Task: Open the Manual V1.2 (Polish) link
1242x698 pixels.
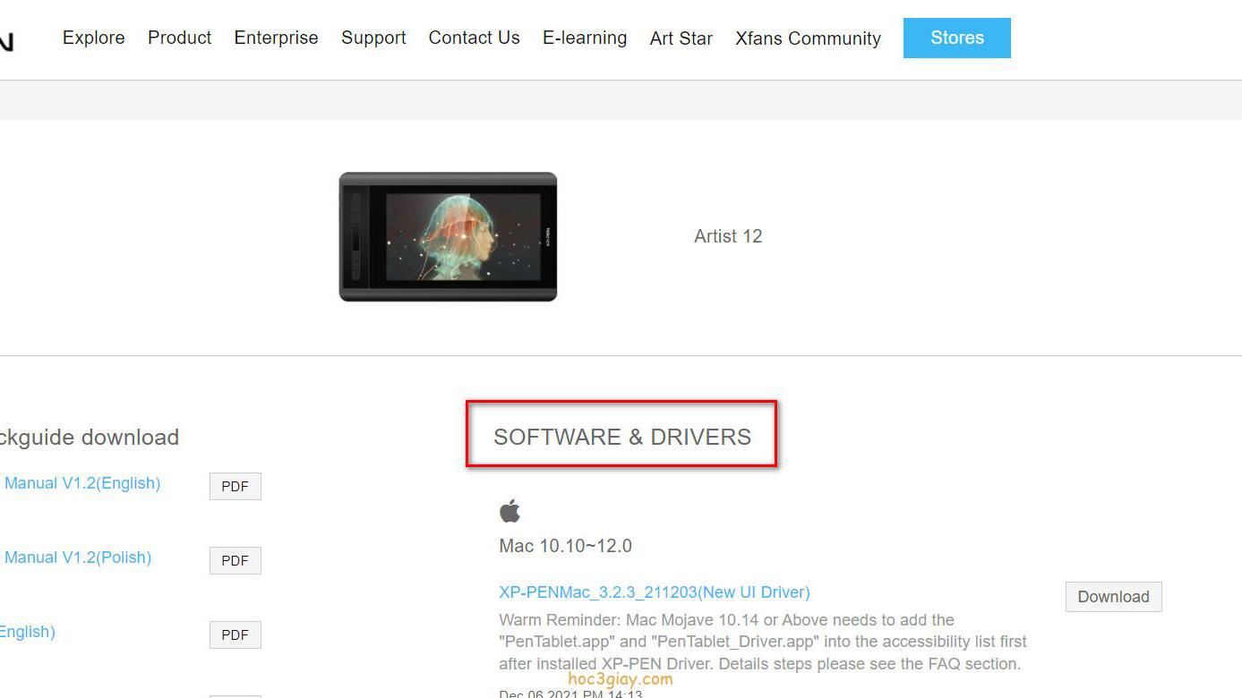Action: coord(77,558)
